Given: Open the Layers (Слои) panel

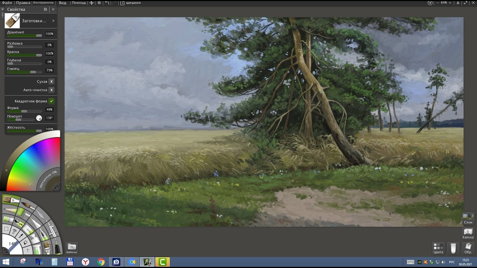Looking at the screenshot, I should [x=468, y=218].
